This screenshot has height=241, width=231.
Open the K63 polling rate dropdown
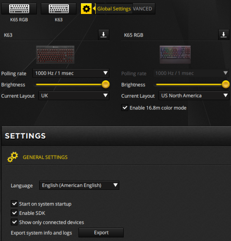(x=71, y=73)
